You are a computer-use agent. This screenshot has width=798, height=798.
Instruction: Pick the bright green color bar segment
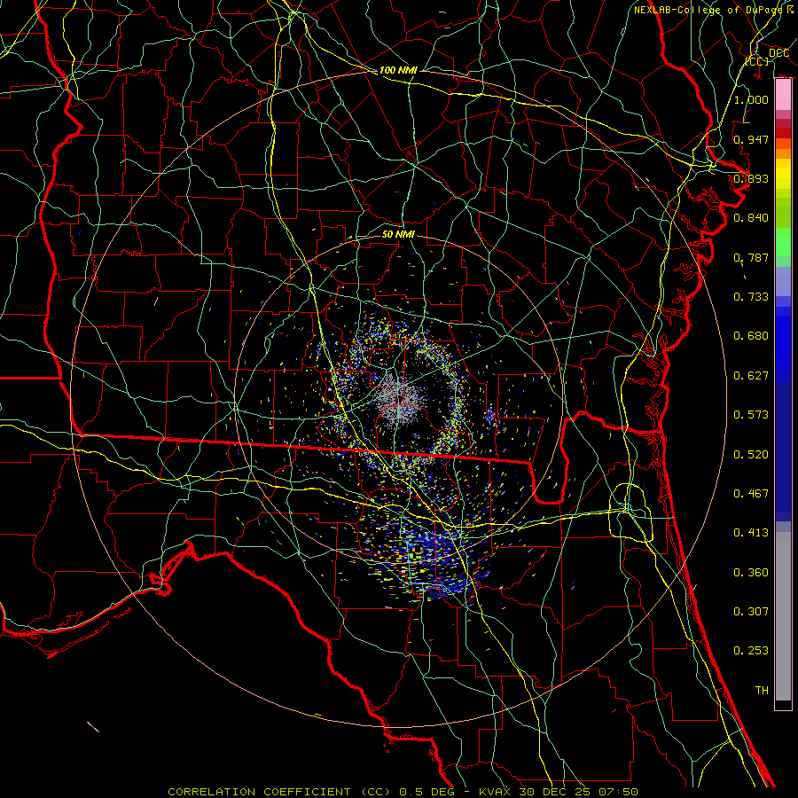point(783,242)
